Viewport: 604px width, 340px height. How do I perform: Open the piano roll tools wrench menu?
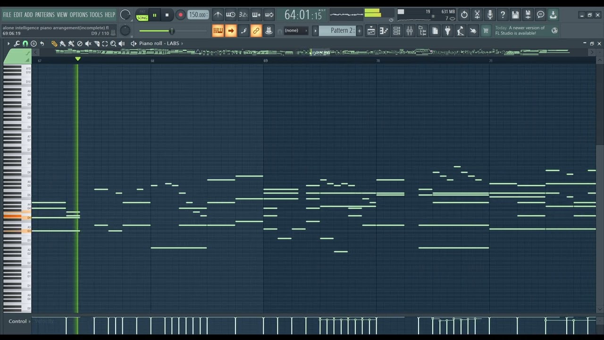[x=17, y=43]
